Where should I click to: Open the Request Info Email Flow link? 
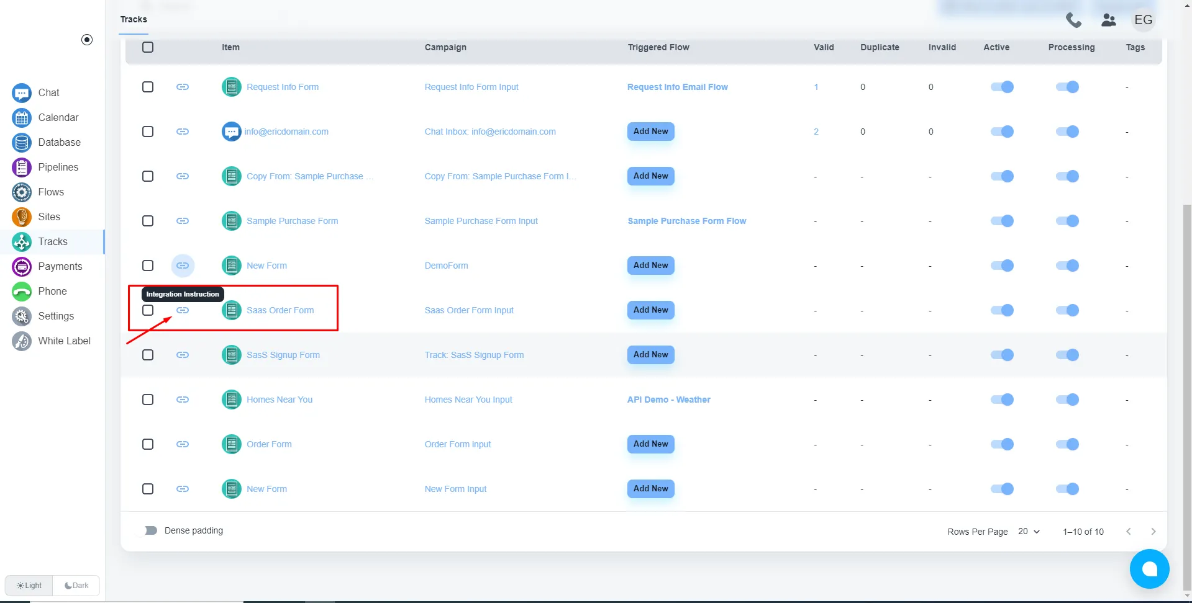pos(678,87)
